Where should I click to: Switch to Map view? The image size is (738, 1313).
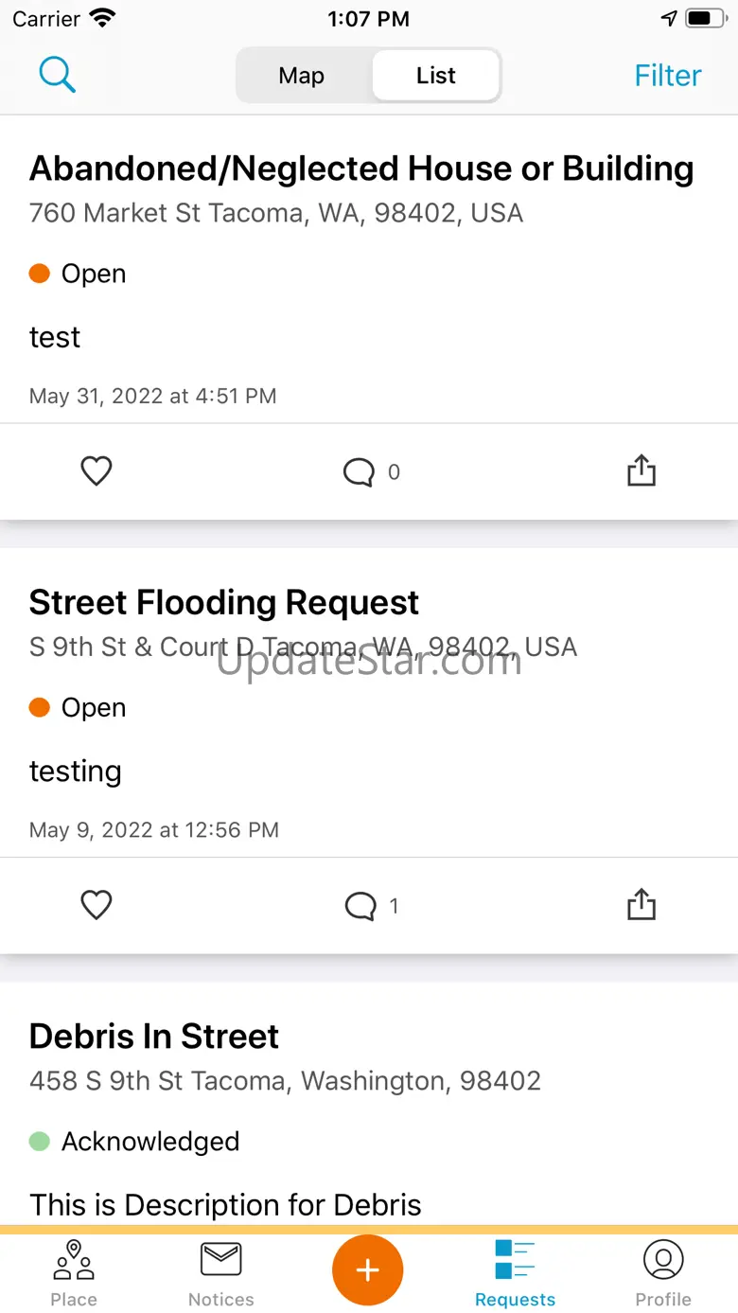click(x=302, y=76)
